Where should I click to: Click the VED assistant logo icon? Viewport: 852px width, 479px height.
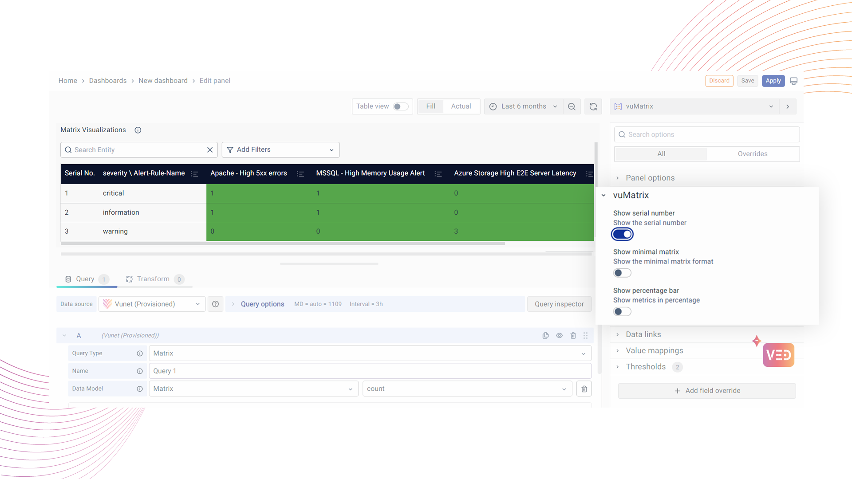[x=778, y=355]
